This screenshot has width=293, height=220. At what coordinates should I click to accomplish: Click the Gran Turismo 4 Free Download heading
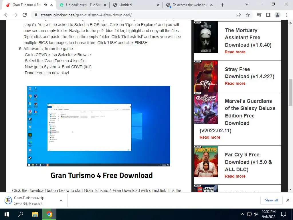[102, 175]
